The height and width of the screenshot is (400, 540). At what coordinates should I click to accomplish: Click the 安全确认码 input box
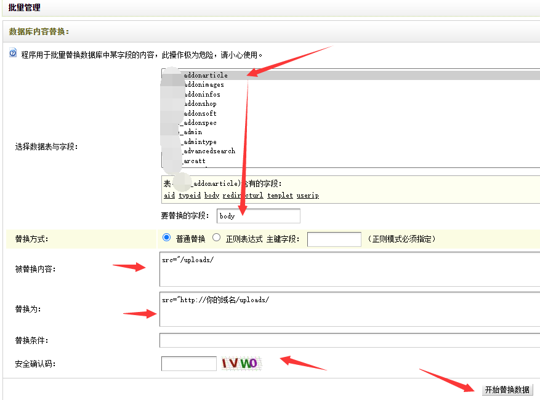[x=188, y=364]
